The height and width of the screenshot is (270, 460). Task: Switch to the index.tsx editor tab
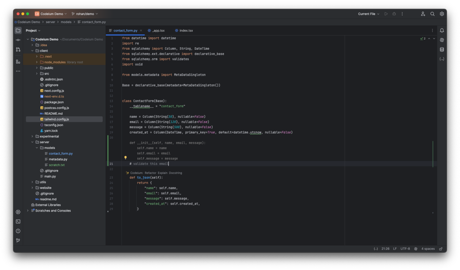[x=186, y=31]
